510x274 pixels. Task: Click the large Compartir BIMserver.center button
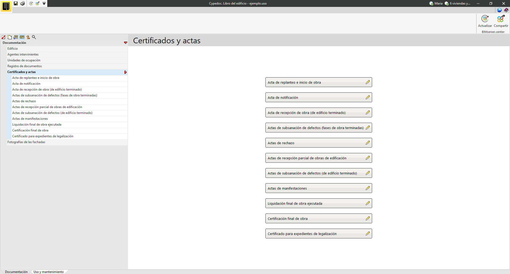point(501,21)
